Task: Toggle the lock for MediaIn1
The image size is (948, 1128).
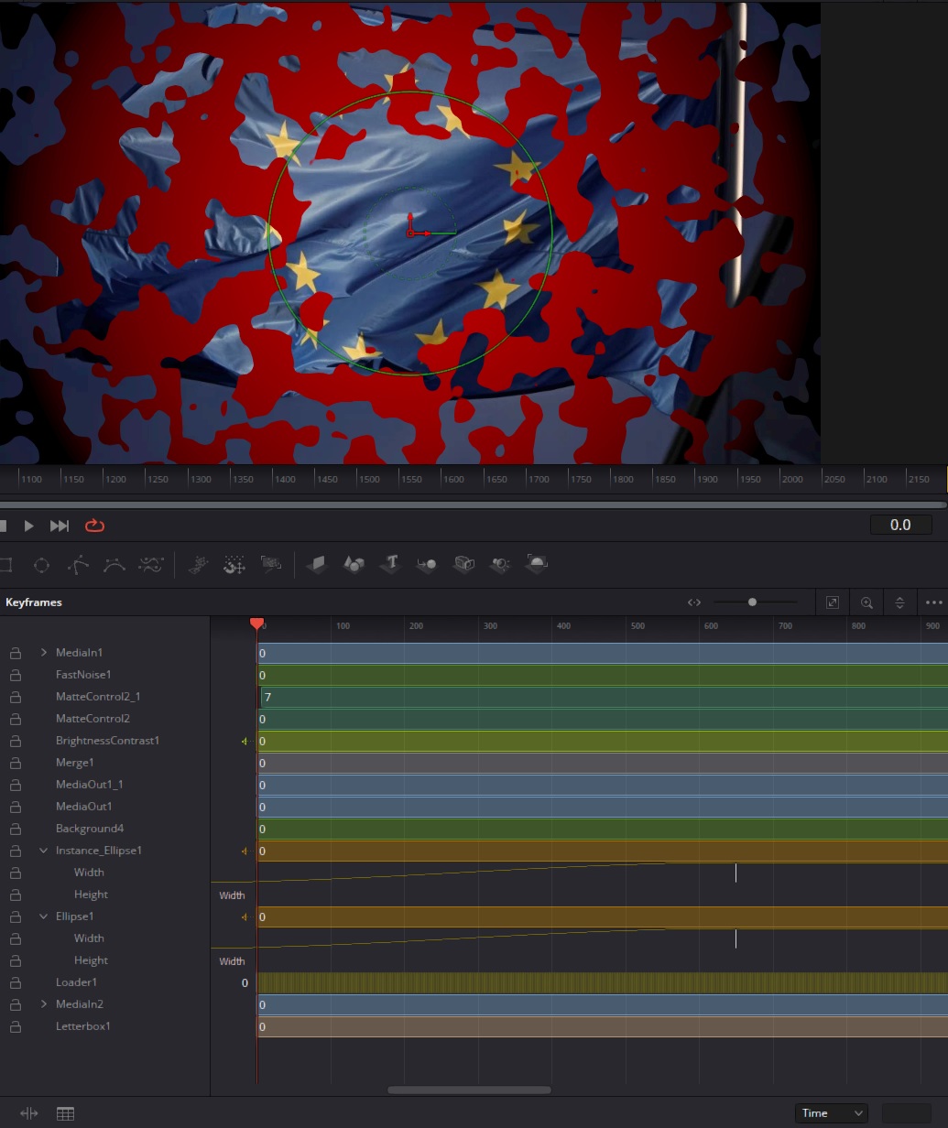Action: [16, 653]
